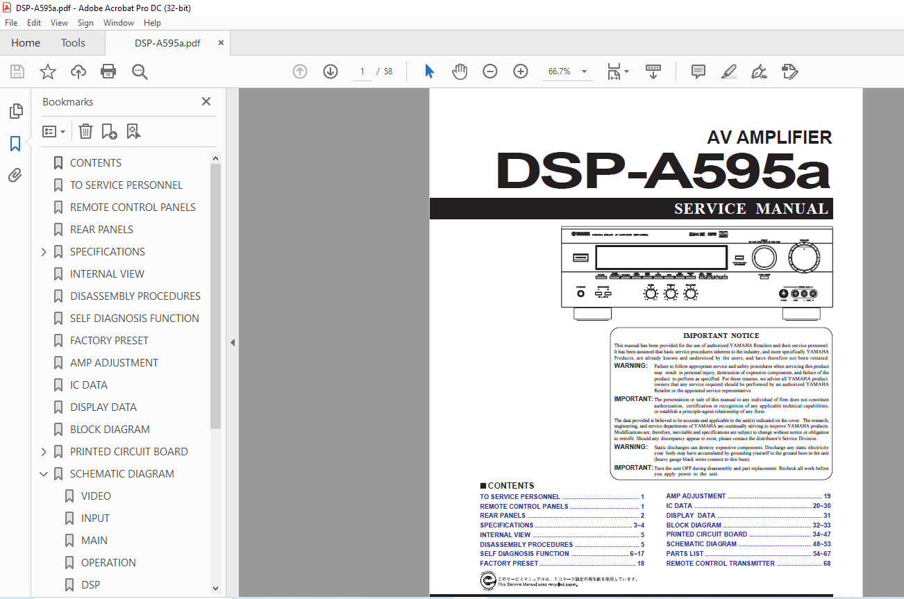Expand the SPECIFICATIONS bookmark
The width and height of the screenshot is (904, 599).
[44, 252]
